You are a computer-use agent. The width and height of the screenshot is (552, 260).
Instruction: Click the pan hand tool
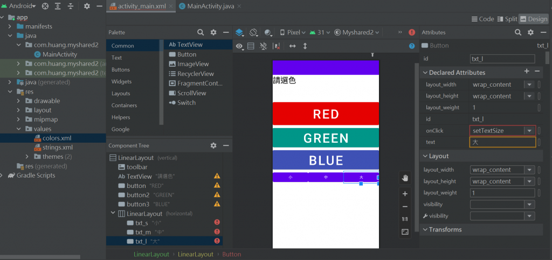tap(405, 178)
